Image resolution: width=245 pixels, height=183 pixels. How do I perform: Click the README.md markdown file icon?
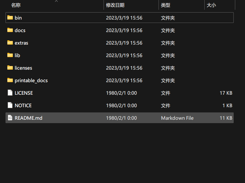pyautogui.click(x=10, y=118)
